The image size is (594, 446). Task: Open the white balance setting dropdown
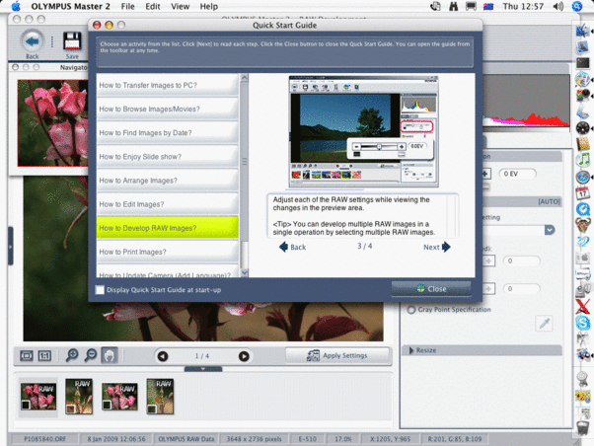549,230
